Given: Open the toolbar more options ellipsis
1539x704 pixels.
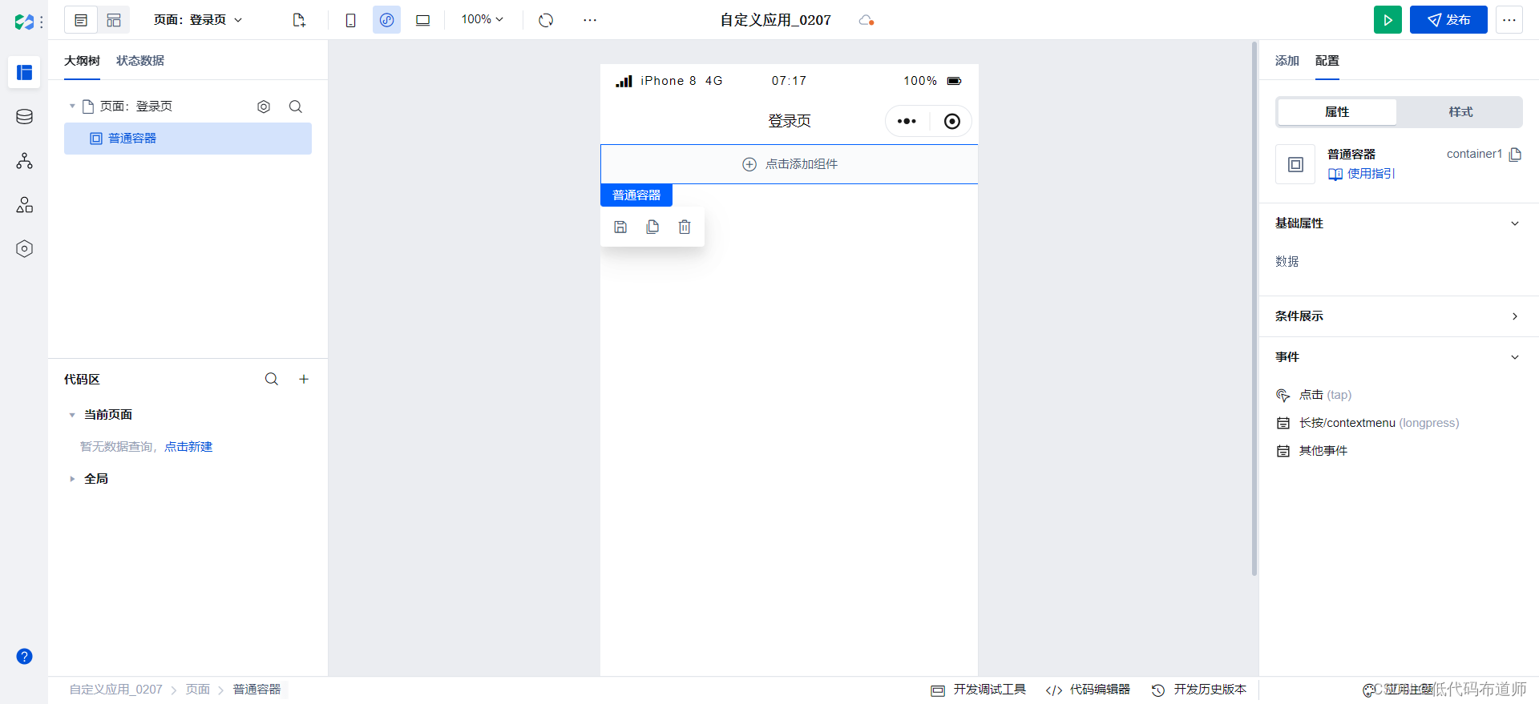Looking at the screenshot, I should pos(590,20).
